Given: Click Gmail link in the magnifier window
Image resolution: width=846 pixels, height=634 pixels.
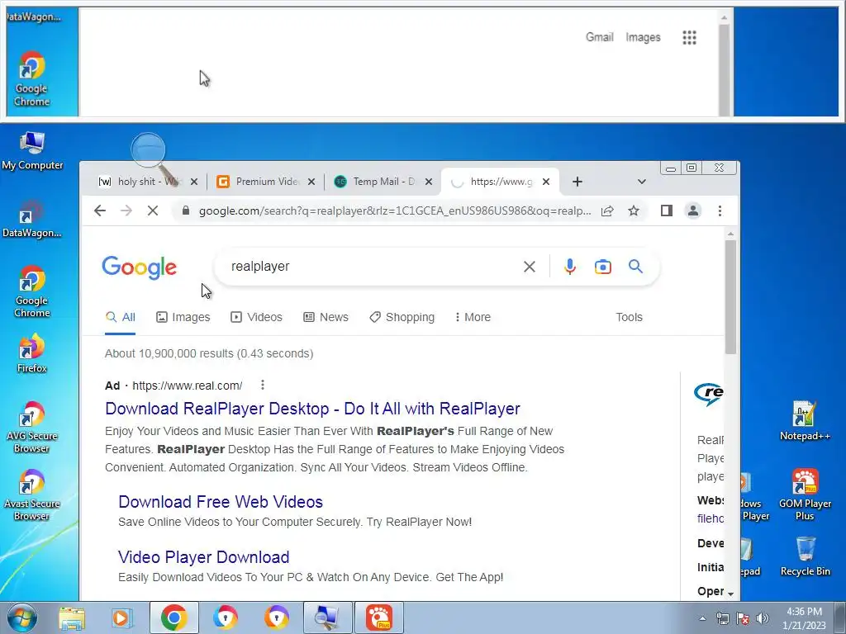Looking at the screenshot, I should click(600, 37).
